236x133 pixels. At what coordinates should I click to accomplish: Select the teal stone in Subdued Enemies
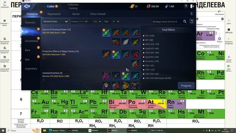(x=135, y=76)
